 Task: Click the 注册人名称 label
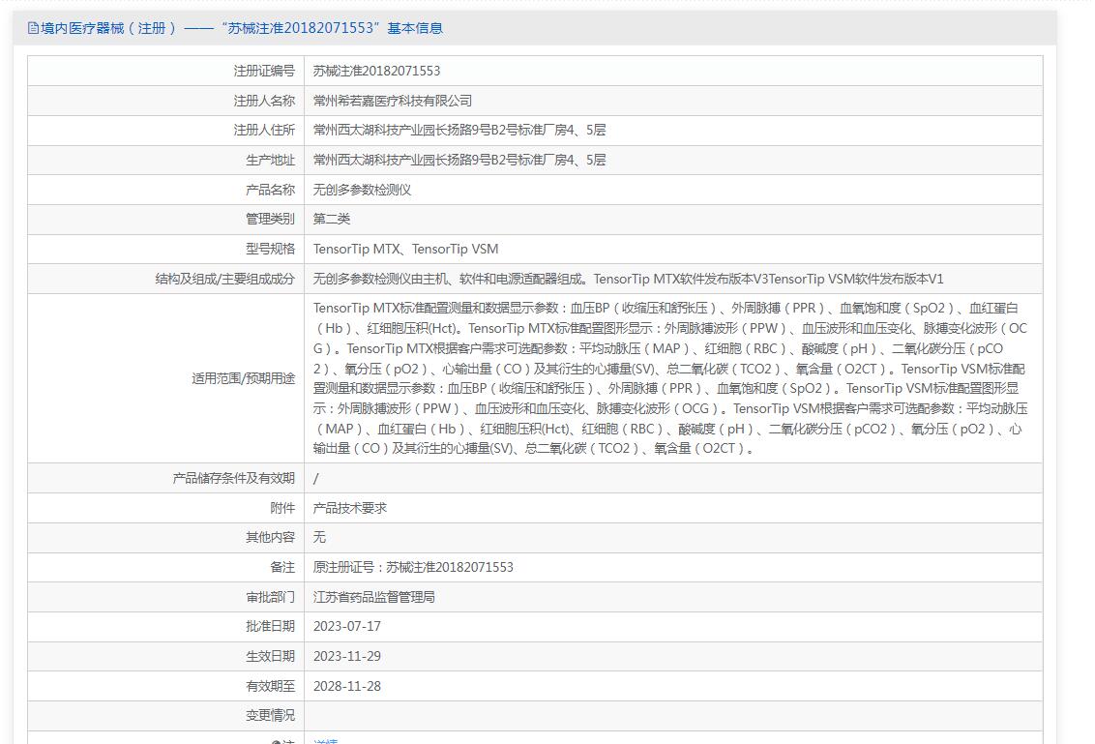point(264,101)
